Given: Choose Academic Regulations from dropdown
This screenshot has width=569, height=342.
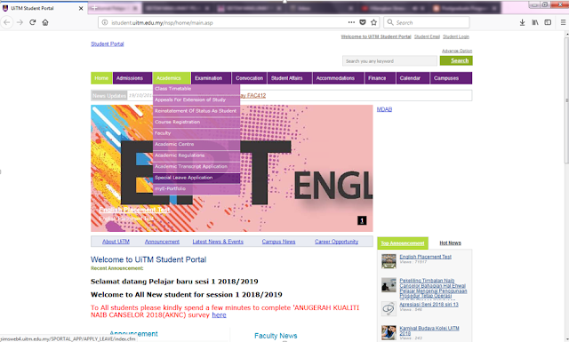Looking at the screenshot, I should (x=196, y=155).
